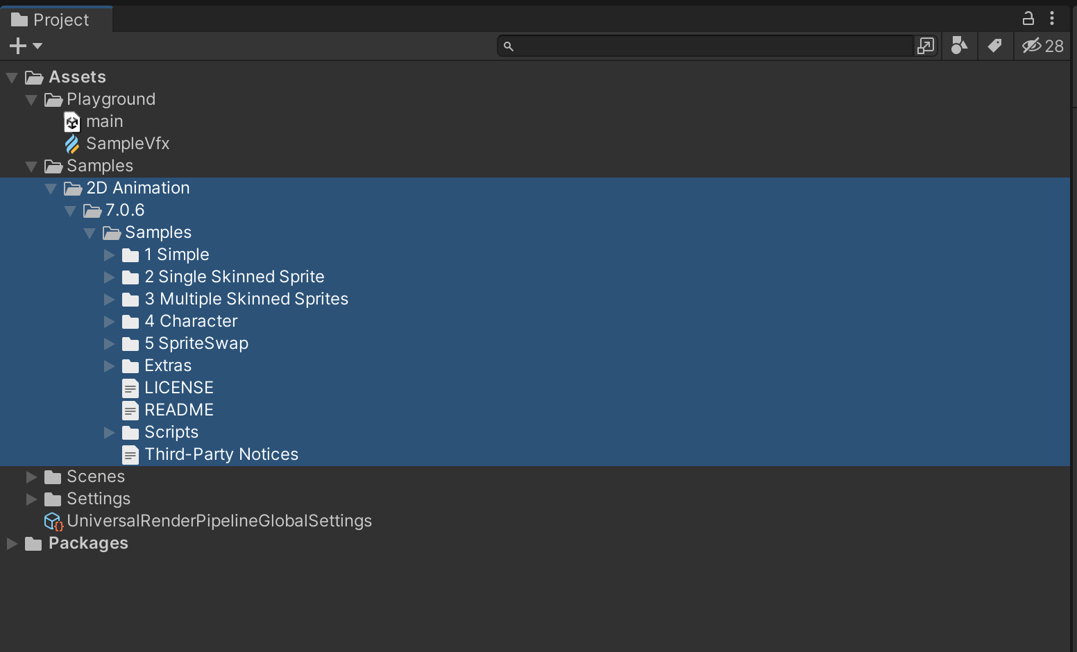Select the 5 SpriteSwap folder
This screenshot has width=1077, height=652.
point(196,343)
